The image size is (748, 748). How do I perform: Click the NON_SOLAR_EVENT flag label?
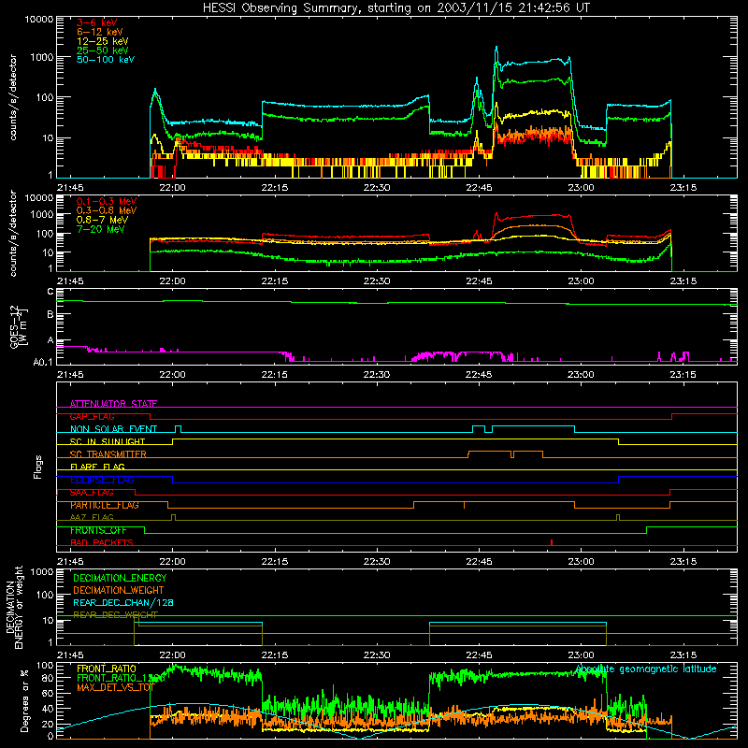(x=113, y=429)
